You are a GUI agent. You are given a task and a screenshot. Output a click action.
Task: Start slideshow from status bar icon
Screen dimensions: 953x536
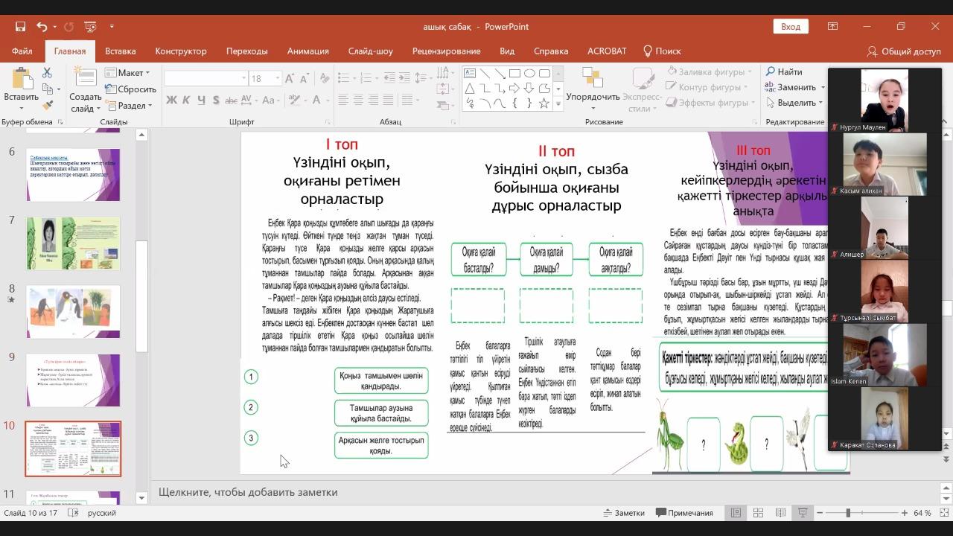point(803,513)
